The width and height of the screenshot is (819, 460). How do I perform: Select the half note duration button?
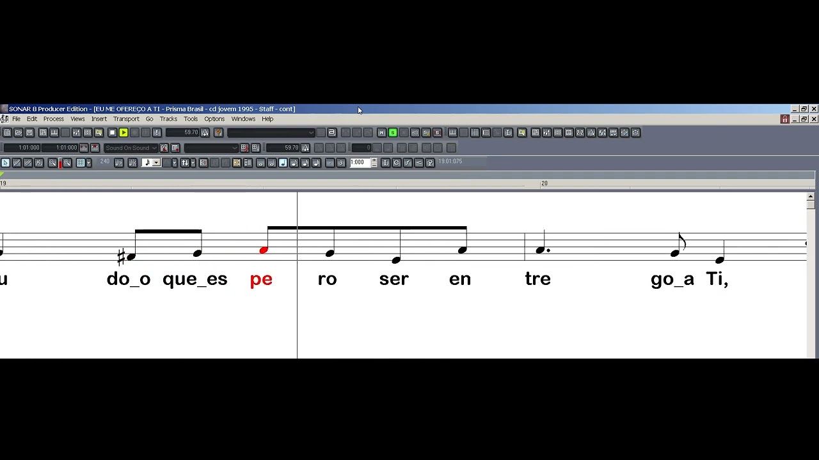coord(271,163)
